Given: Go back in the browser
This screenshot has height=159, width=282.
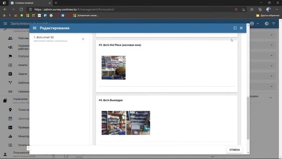Looking at the screenshot, I should pos(5,9).
